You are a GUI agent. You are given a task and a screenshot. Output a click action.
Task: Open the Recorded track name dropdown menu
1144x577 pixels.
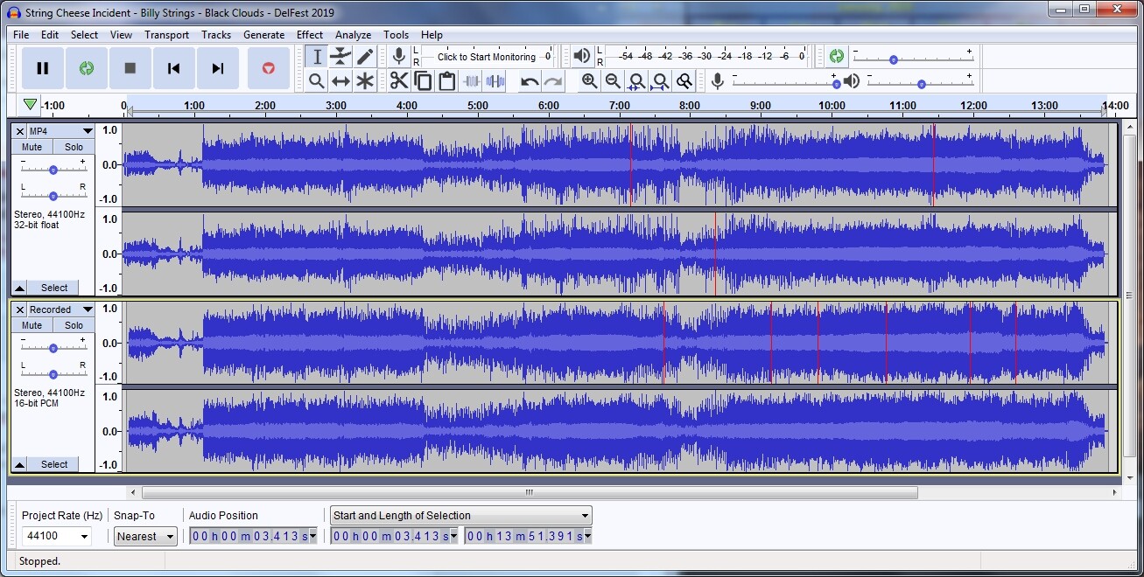[60, 309]
